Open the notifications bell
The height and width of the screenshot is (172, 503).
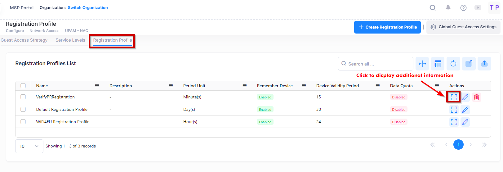(x=448, y=8)
